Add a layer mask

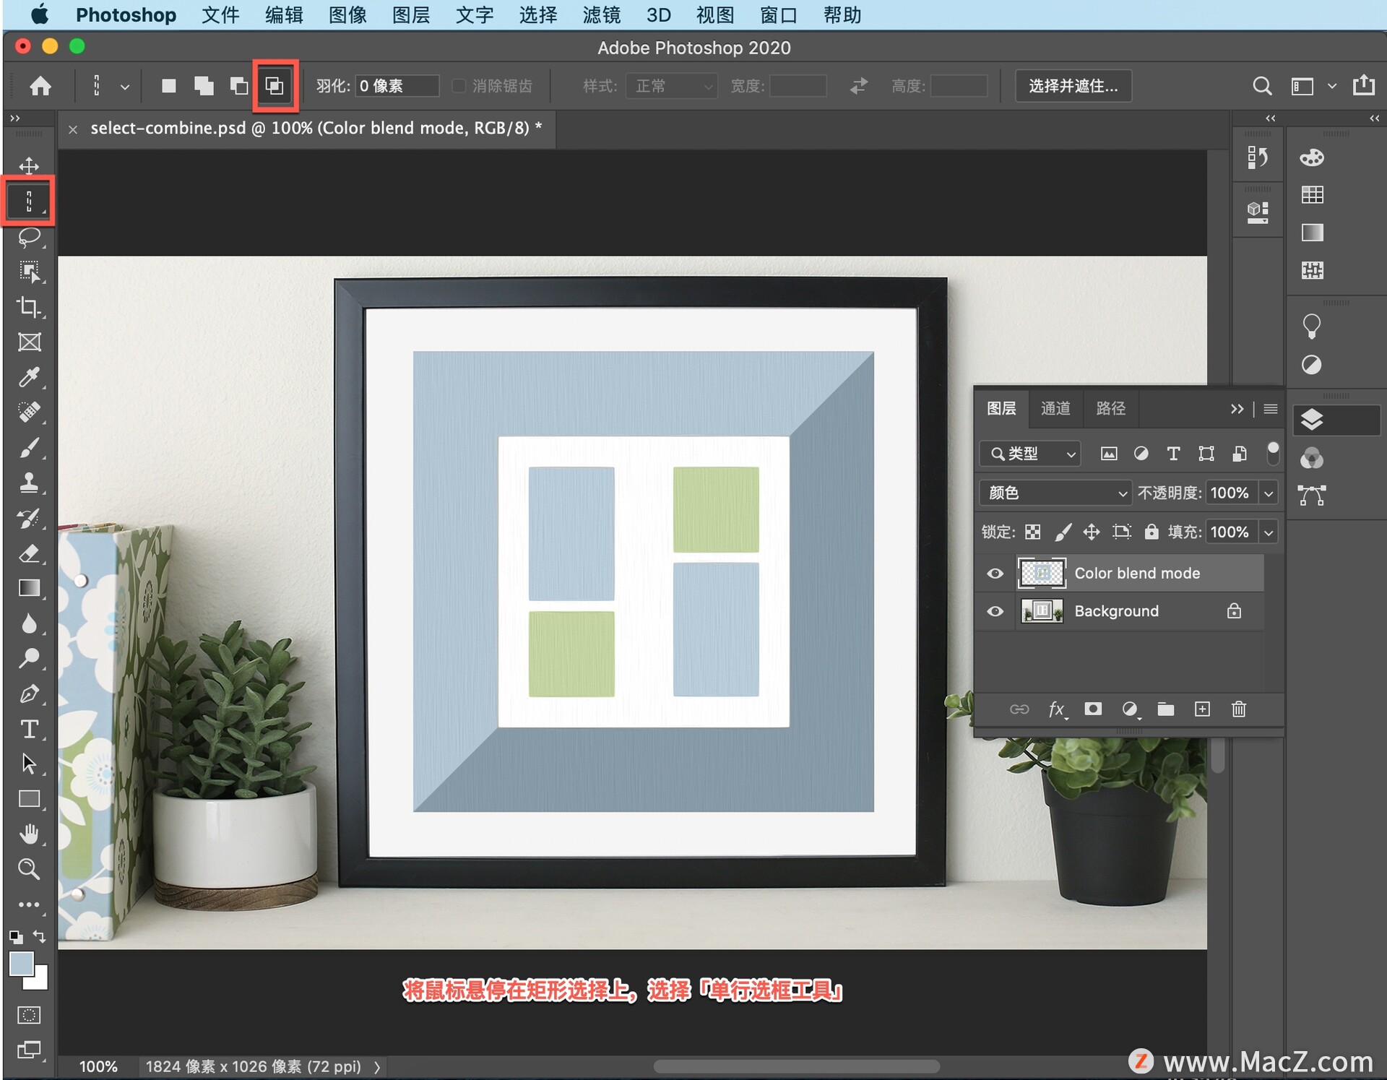click(x=1093, y=709)
